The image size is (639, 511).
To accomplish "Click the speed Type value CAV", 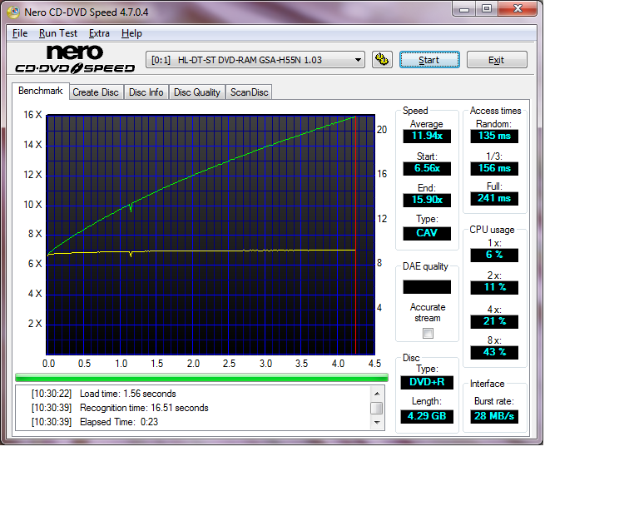I will click(x=427, y=233).
